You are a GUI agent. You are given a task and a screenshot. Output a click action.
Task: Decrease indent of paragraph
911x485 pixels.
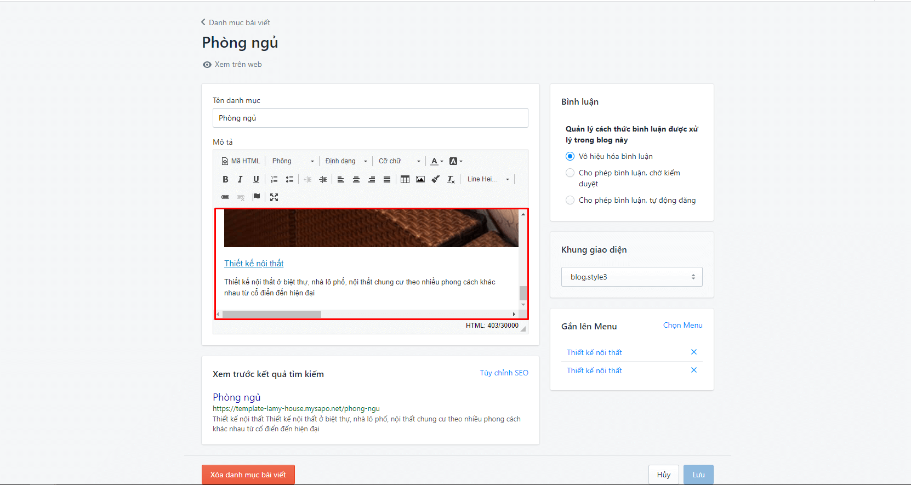point(308,179)
